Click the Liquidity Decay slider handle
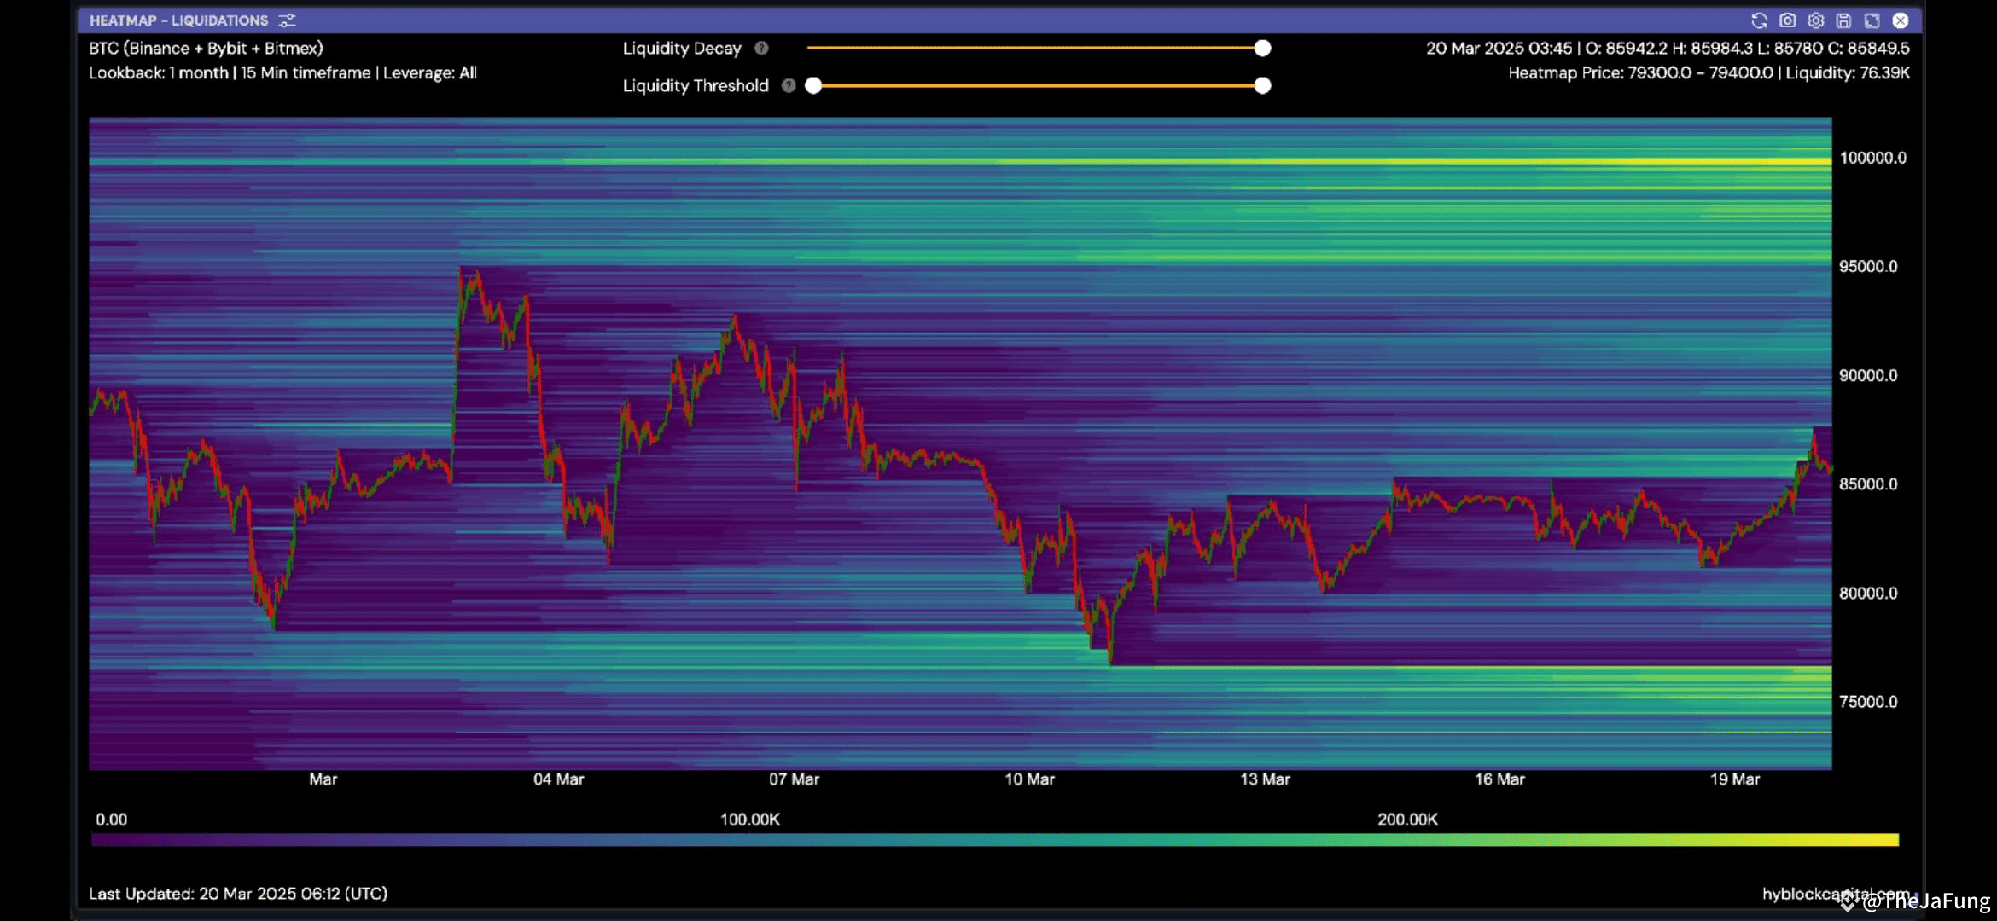 [x=1262, y=49]
